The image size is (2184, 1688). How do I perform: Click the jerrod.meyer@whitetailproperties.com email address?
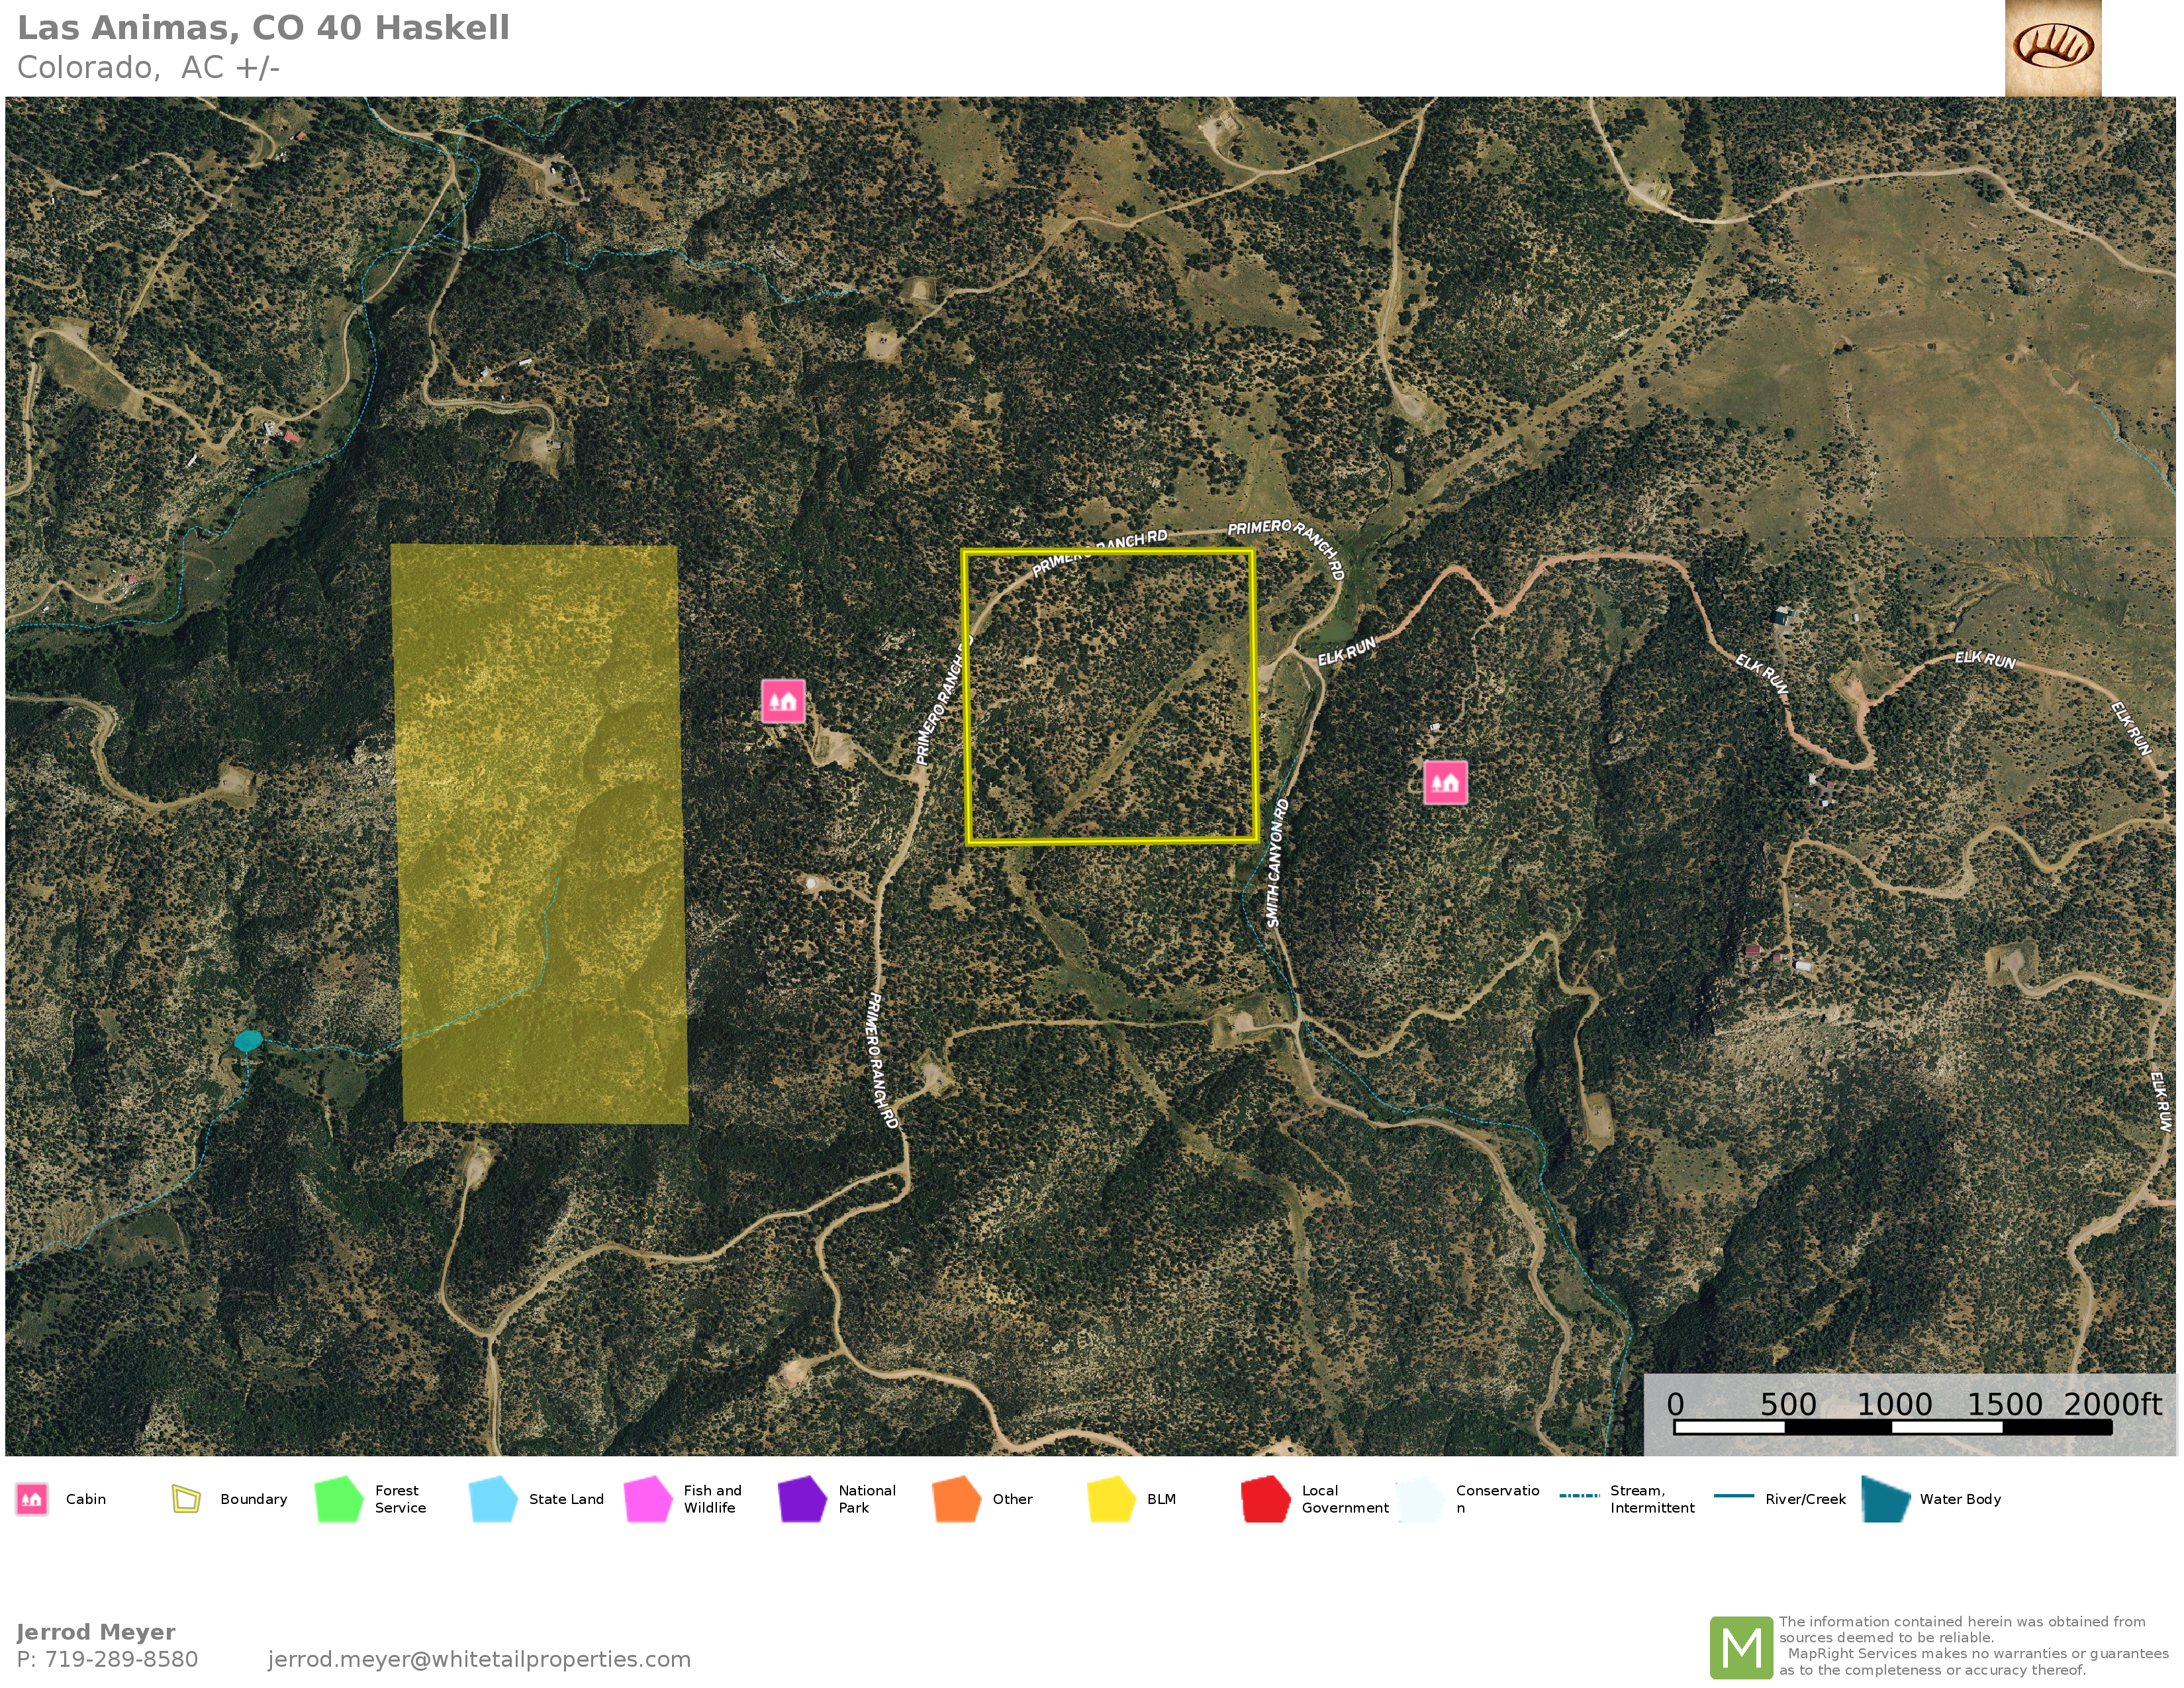tap(479, 1659)
